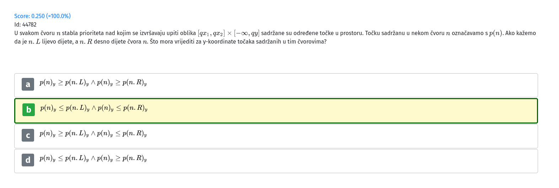Click the n.L symbol in the question
Screen dimensions: 559x188
coord(34,42)
